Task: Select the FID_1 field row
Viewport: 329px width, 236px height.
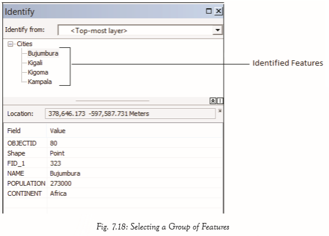Action: (x=113, y=163)
